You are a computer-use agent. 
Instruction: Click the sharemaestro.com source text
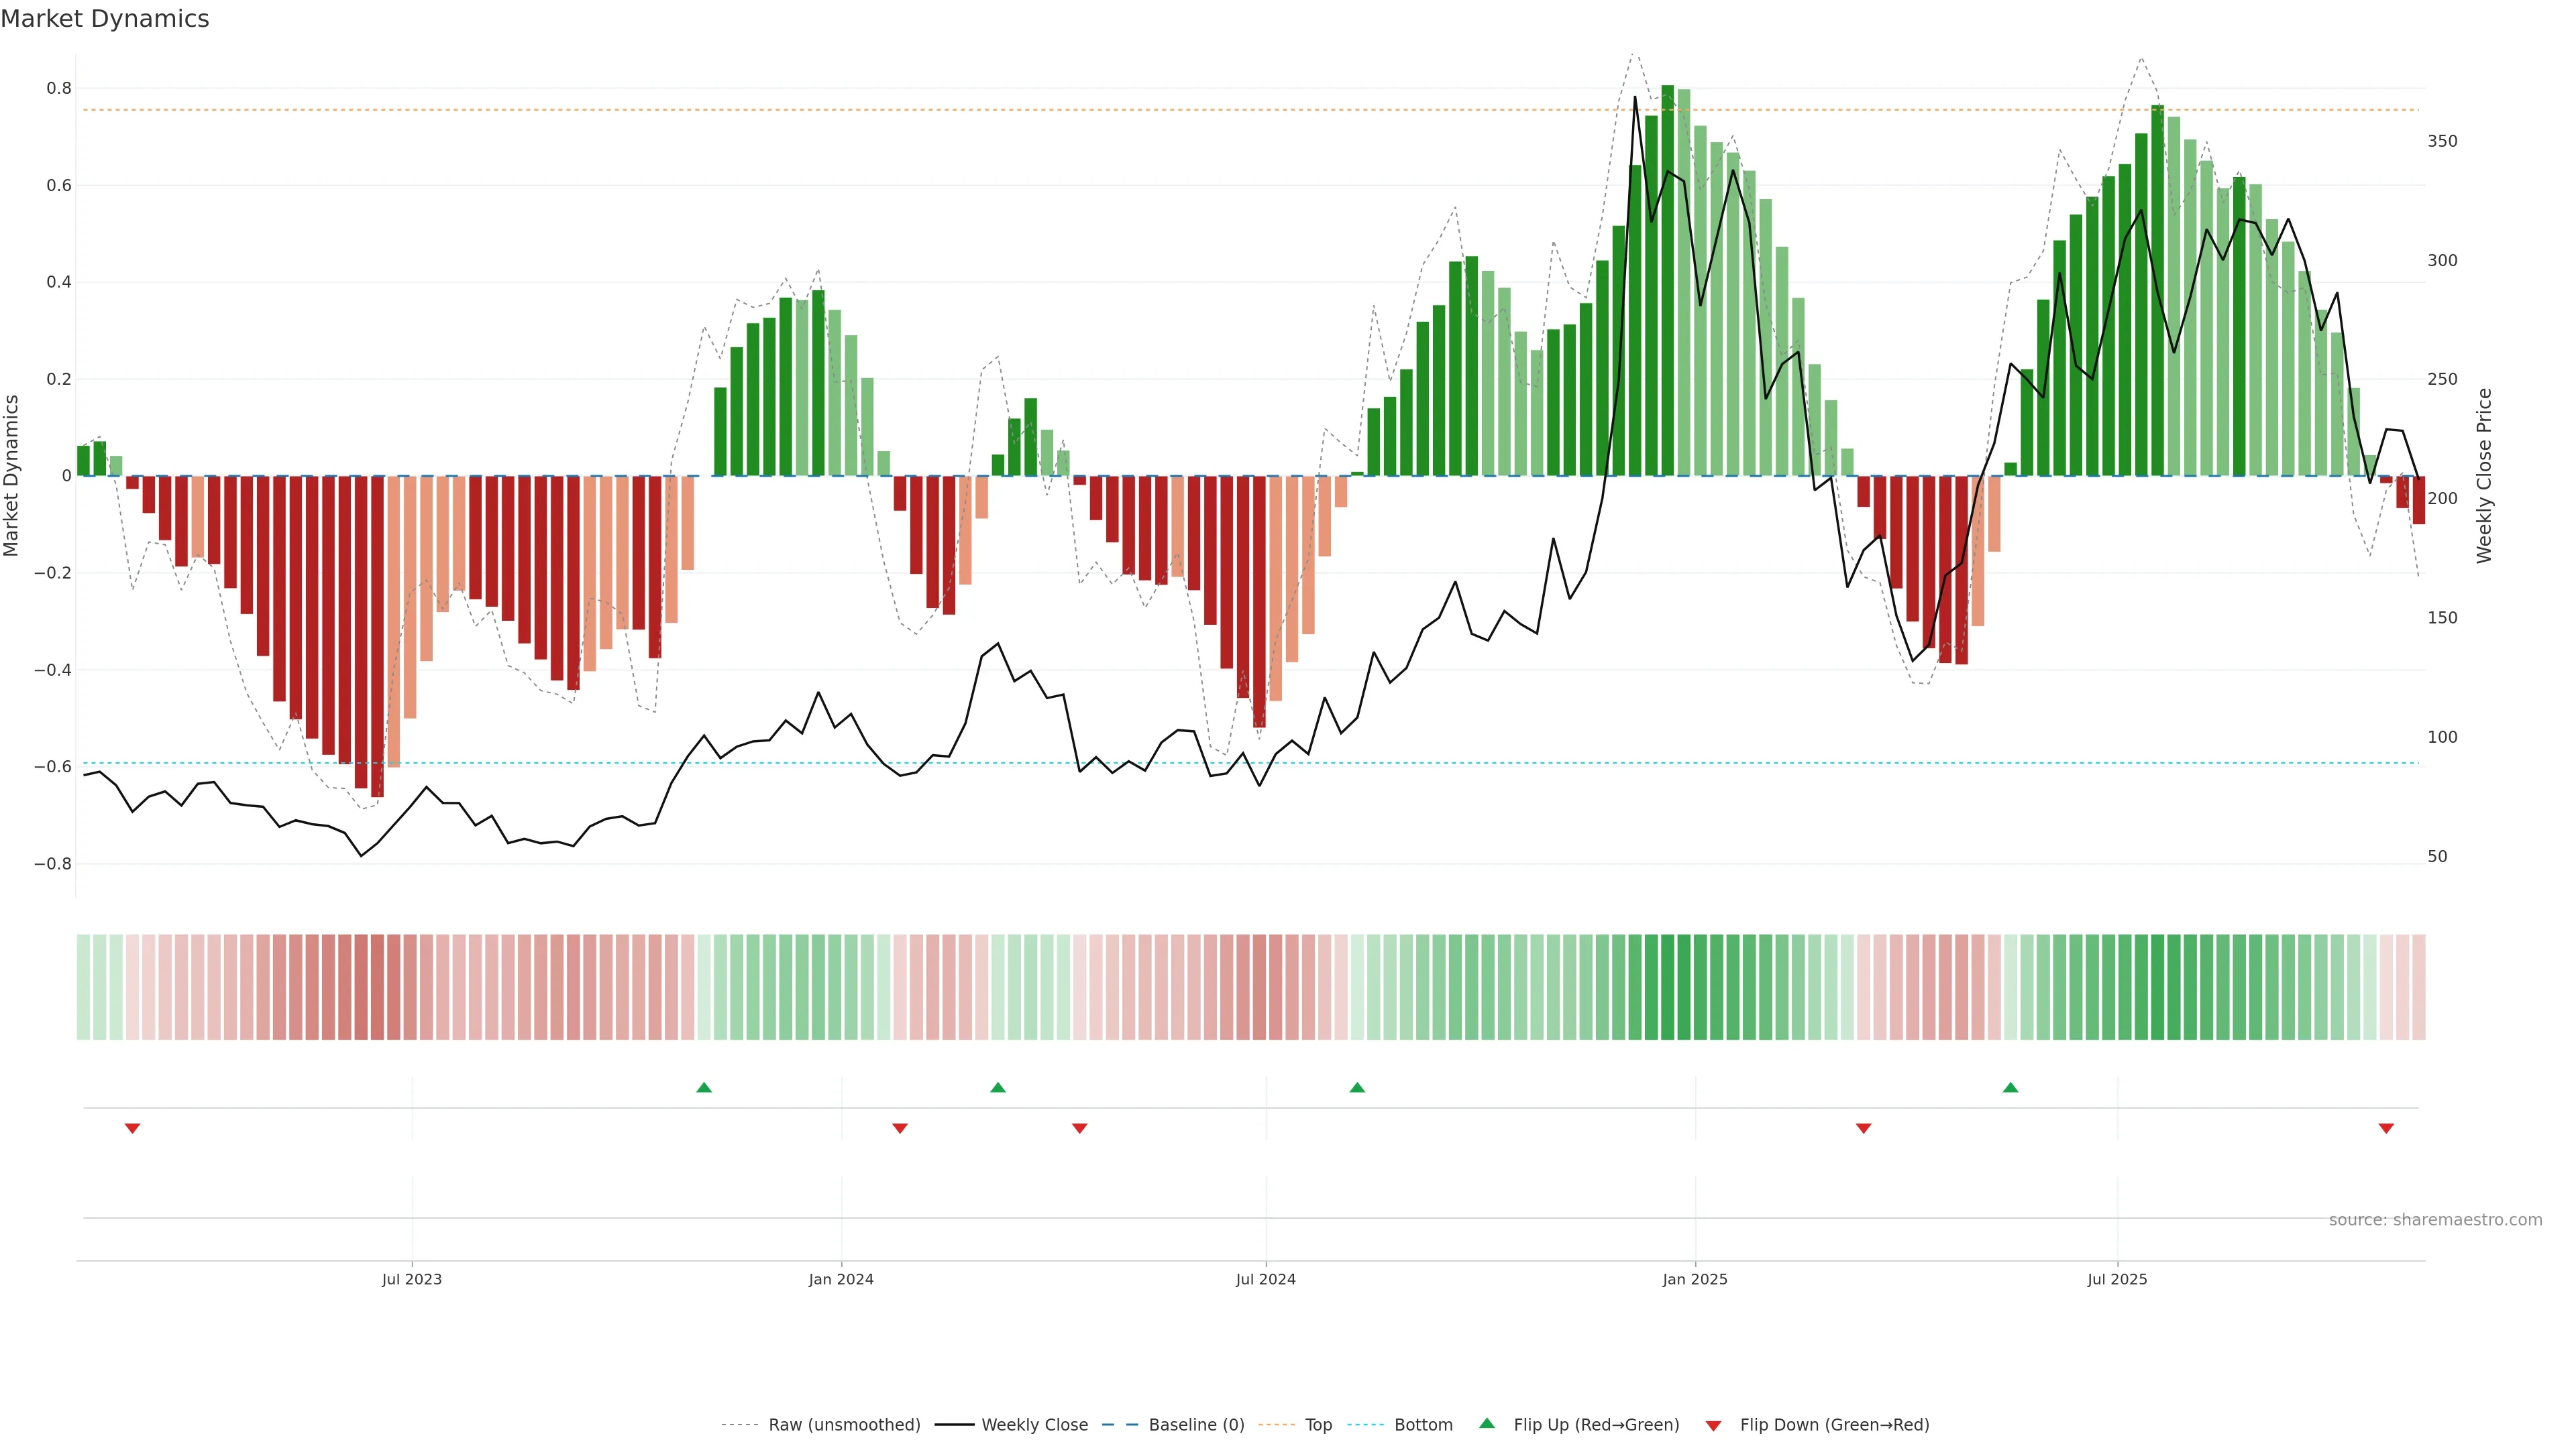click(x=2435, y=1220)
